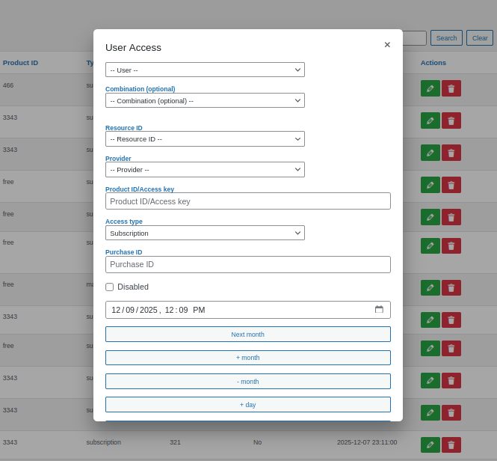Expand the Combination (optional) dropdown

click(x=205, y=100)
